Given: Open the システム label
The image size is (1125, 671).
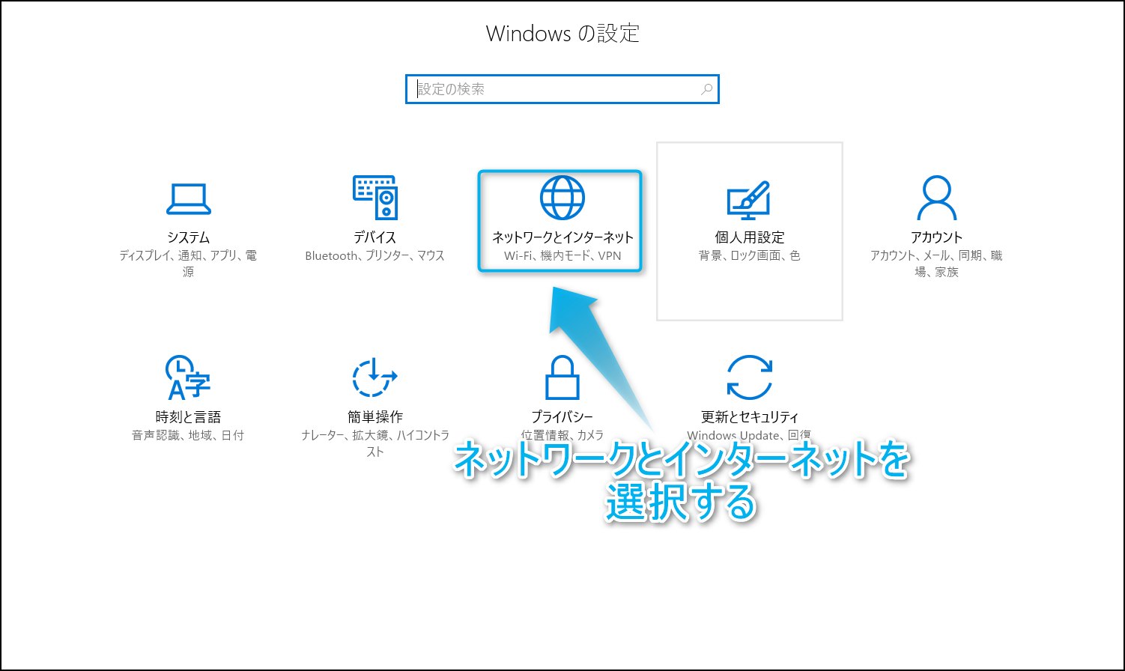Looking at the screenshot, I should point(188,237).
